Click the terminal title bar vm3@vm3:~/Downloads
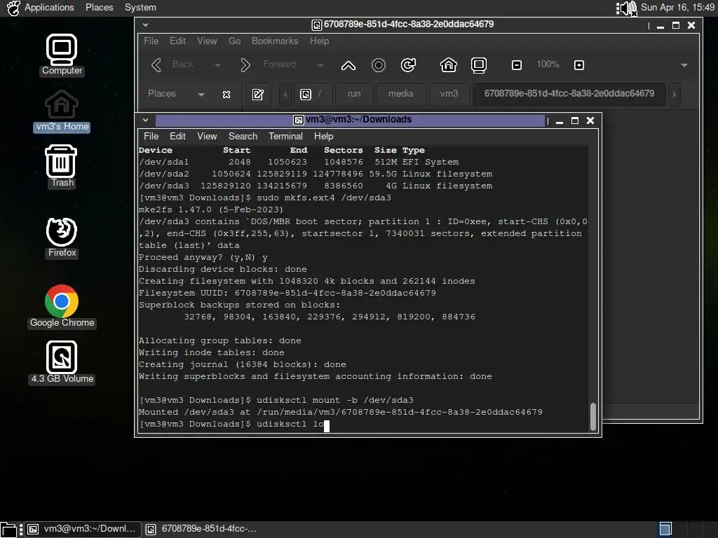This screenshot has width=718, height=538. click(x=351, y=120)
